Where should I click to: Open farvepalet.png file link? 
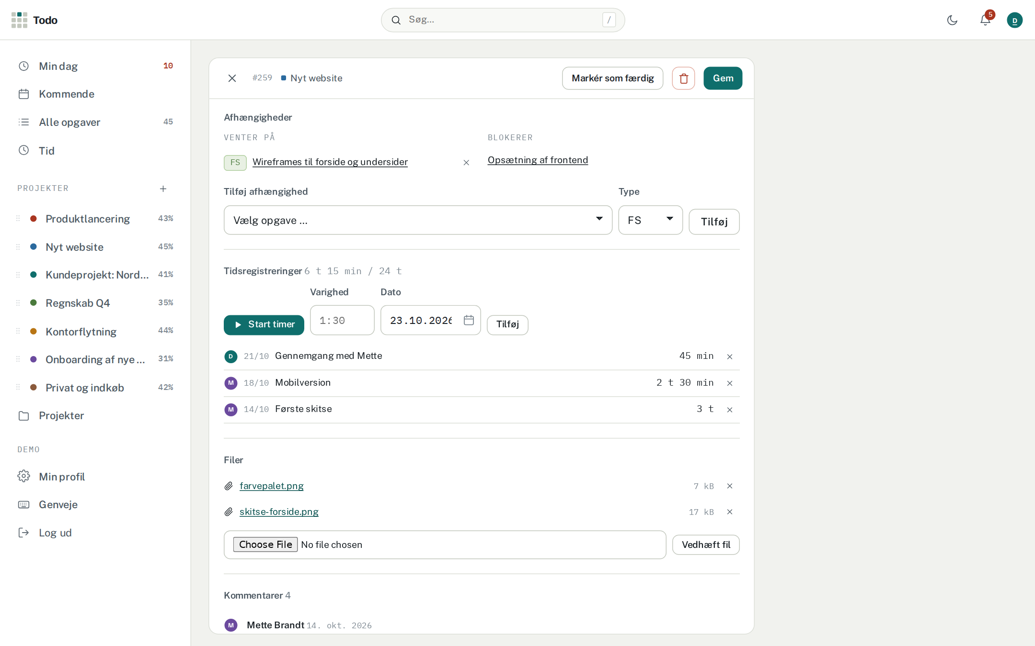click(x=272, y=486)
